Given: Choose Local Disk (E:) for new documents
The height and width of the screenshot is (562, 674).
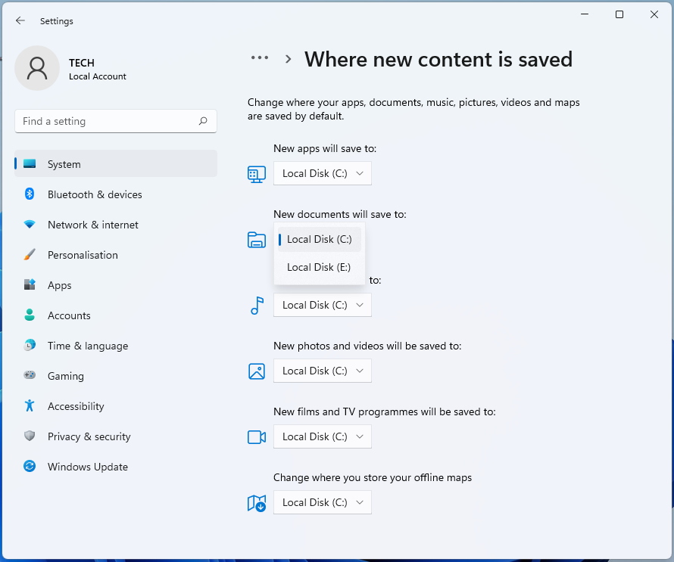Looking at the screenshot, I should click(320, 267).
